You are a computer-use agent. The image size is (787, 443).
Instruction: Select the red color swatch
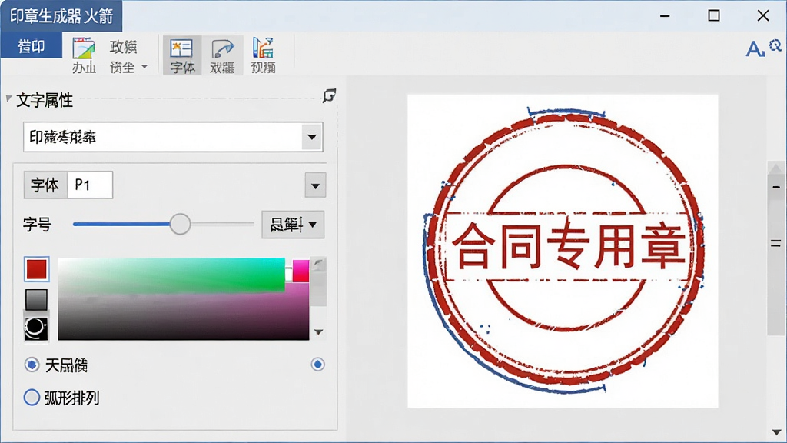coord(37,268)
